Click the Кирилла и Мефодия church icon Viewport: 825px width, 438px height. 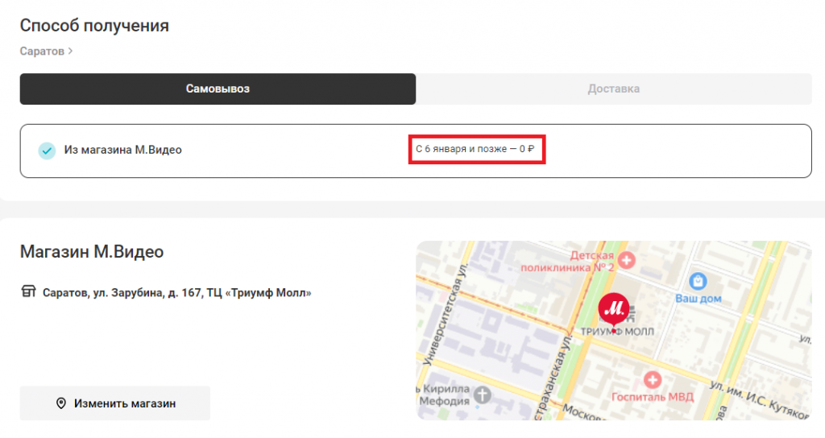pos(482,395)
